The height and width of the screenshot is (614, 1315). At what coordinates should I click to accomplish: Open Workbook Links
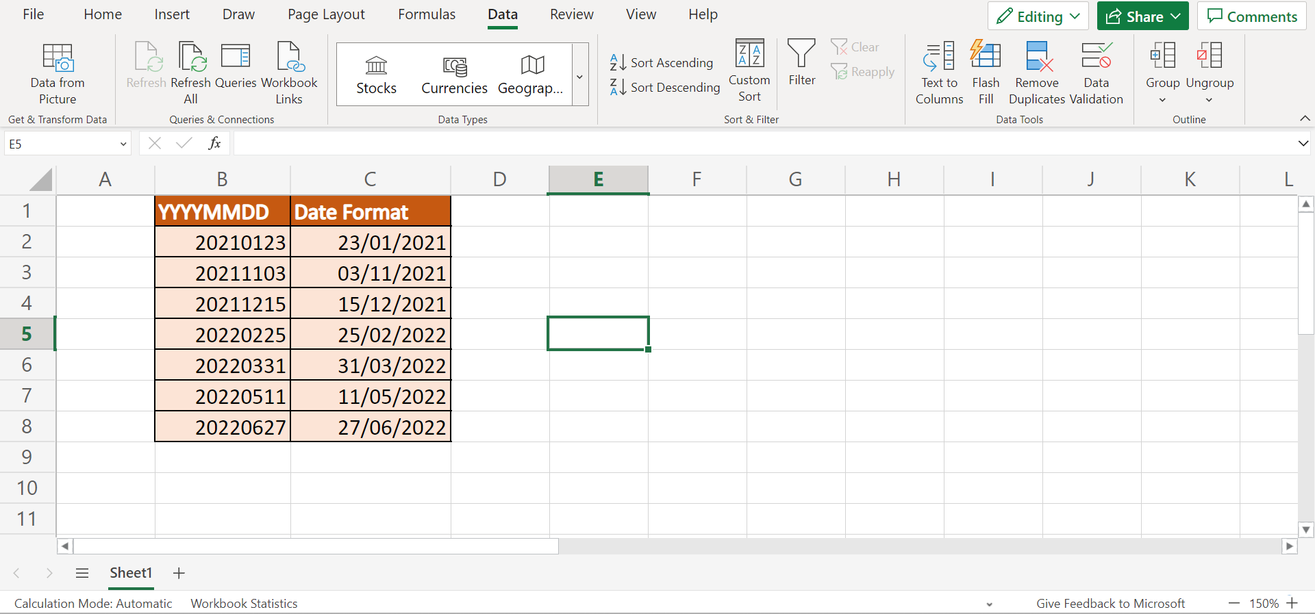tap(289, 73)
